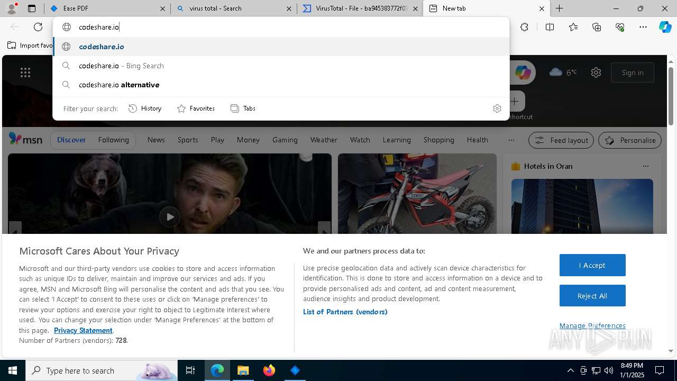The width and height of the screenshot is (677, 381).
Task: Open the Collections icon
Action: click(x=597, y=27)
